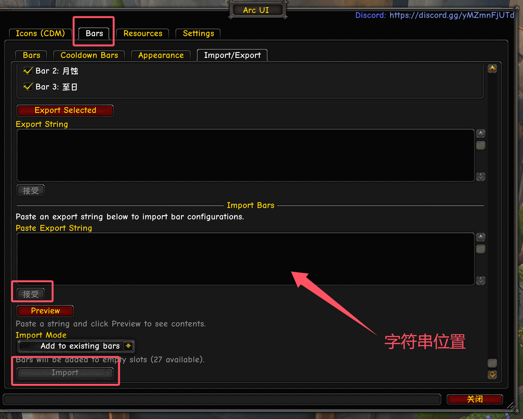Switch to the Icons (CDM) tab
The height and width of the screenshot is (419, 523).
click(x=40, y=34)
